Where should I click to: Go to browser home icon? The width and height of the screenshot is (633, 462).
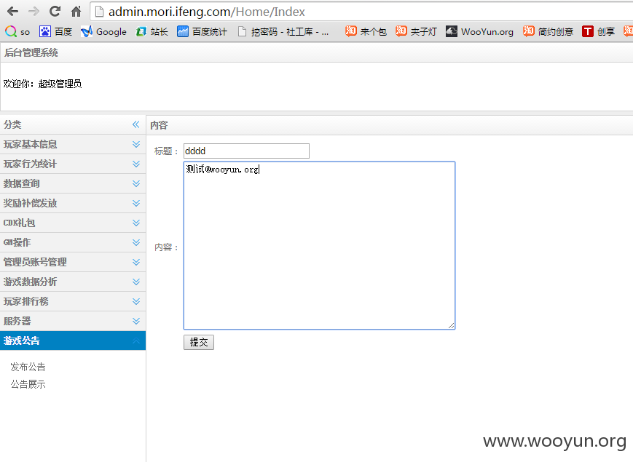pyautogui.click(x=76, y=12)
